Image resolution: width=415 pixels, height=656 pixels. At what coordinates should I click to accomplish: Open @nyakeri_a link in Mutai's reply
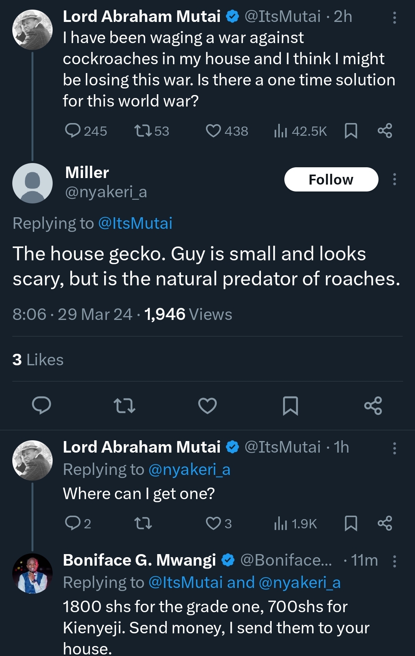click(189, 470)
